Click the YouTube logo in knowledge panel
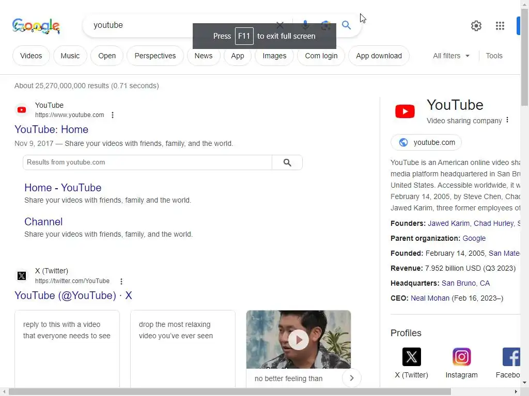 click(x=405, y=111)
